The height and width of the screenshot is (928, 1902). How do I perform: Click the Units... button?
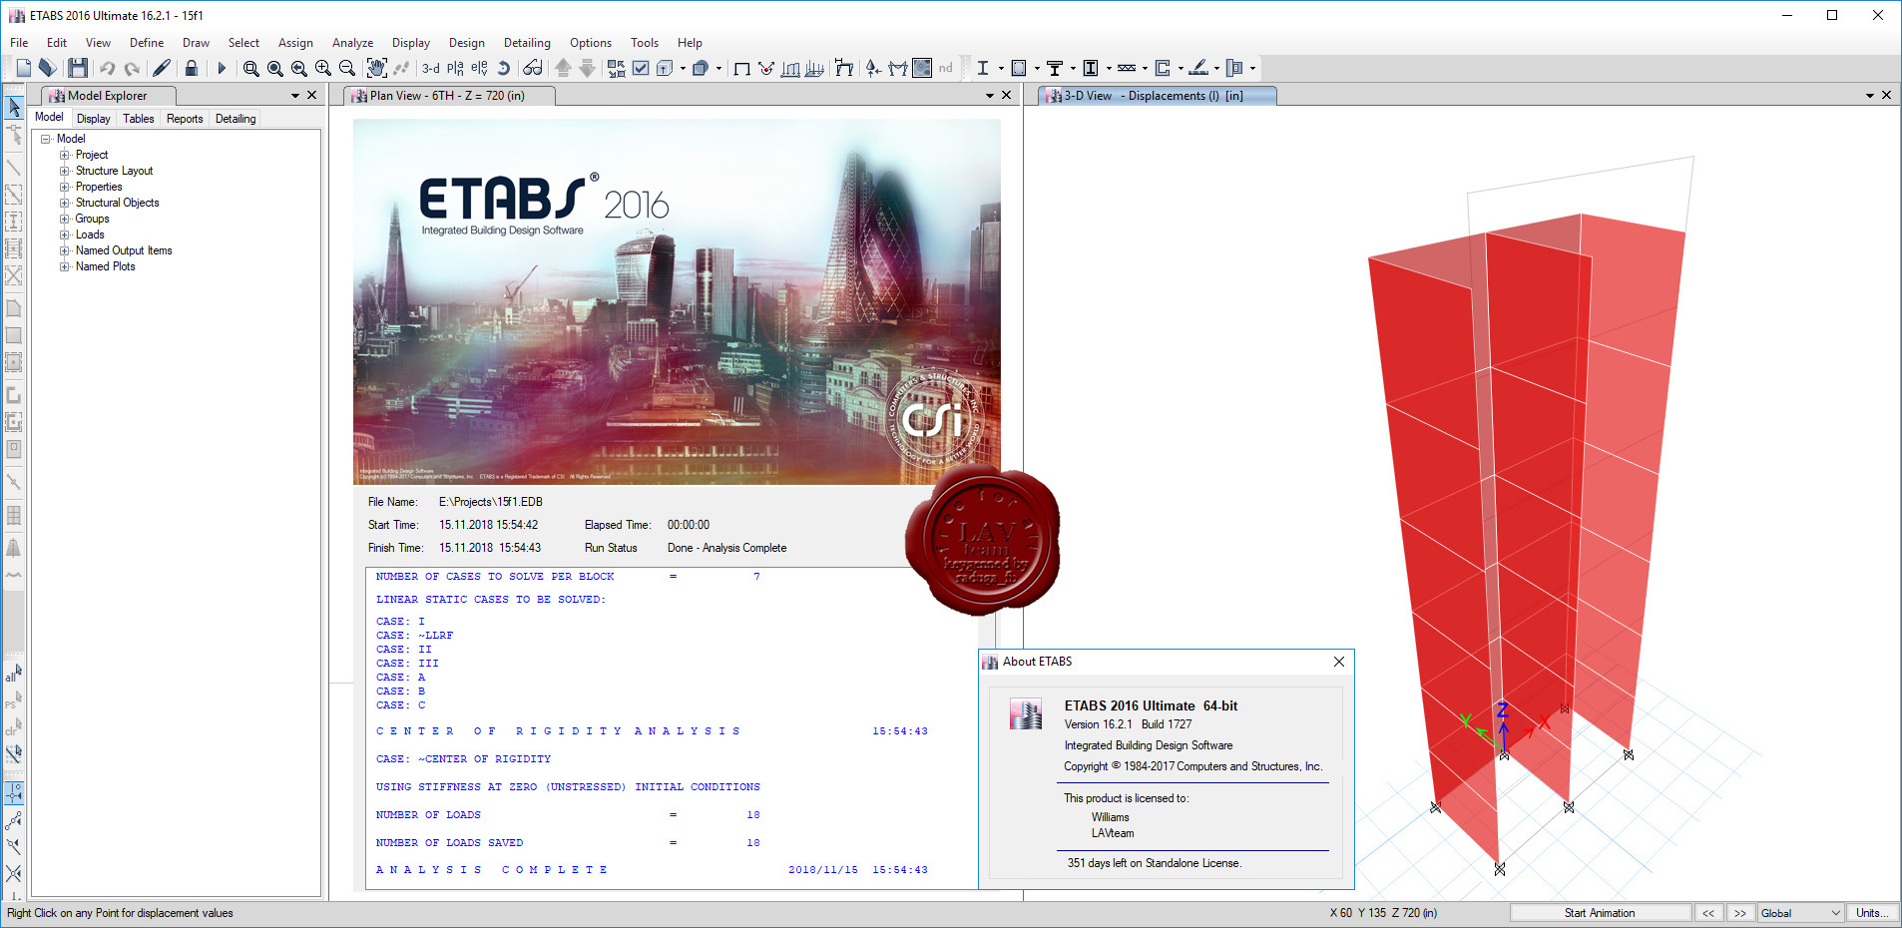[x=1872, y=913]
